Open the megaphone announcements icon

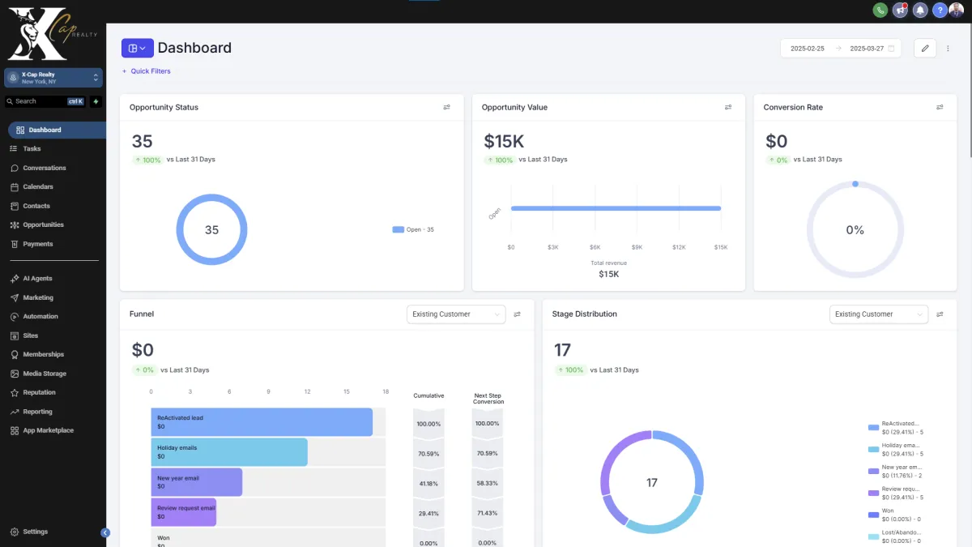coord(900,10)
